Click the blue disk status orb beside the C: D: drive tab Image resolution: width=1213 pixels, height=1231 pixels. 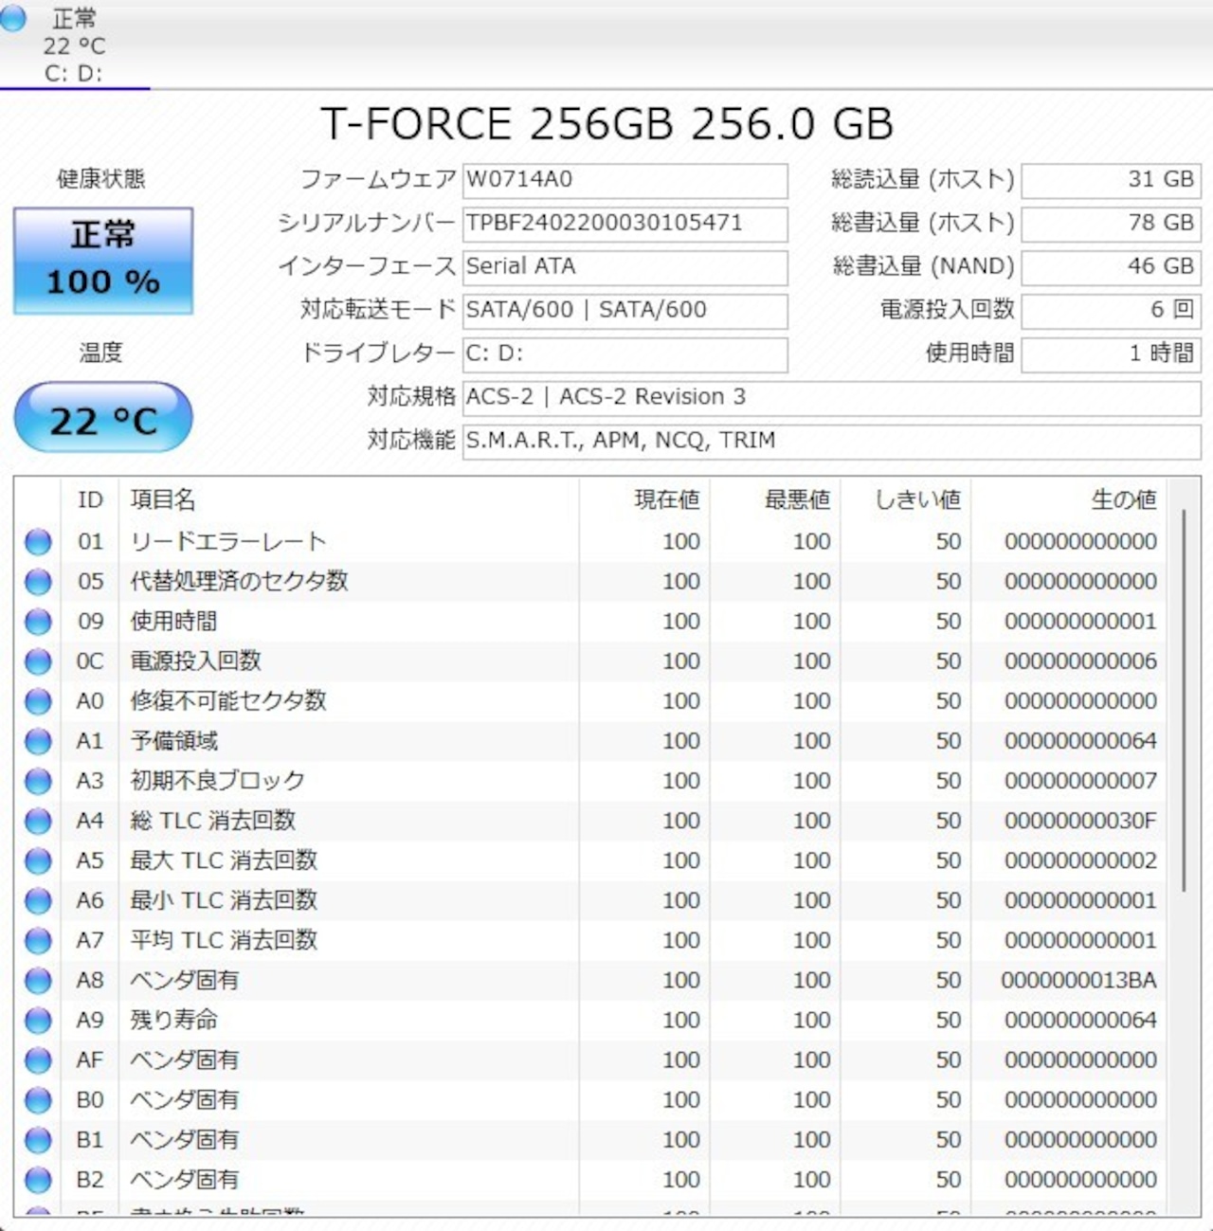tap(12, 19)
